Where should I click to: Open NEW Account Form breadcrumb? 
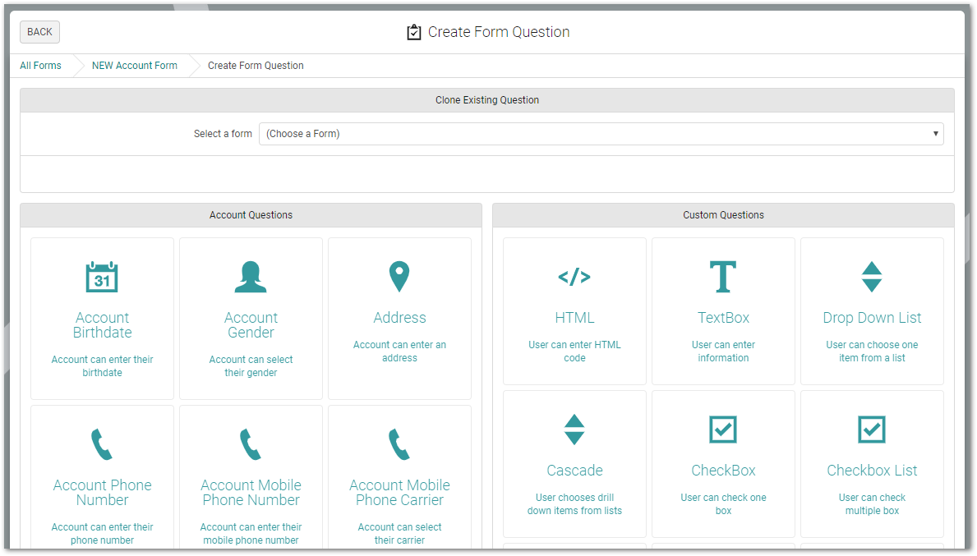pyautogui.click(x=135, y=66)
